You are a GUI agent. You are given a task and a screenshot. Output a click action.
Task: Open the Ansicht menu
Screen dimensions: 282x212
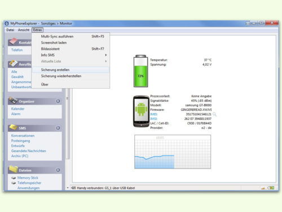pyautogui.click(x=24, y=30)
